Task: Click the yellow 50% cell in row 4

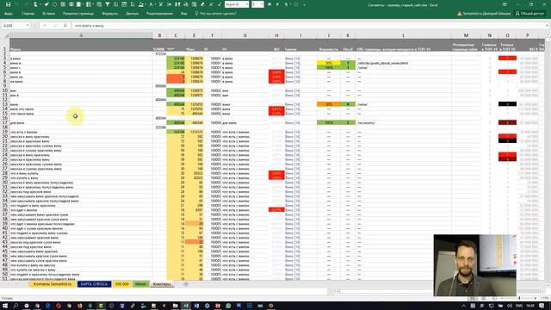Action: 329,63
